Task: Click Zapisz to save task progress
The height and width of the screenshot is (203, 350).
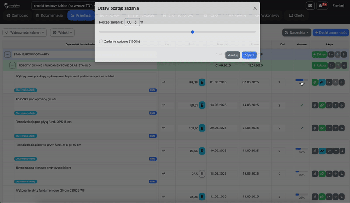Action: (249, 55)
